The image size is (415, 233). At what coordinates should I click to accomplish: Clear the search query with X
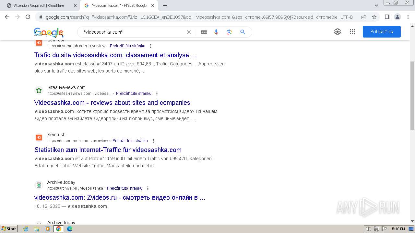(x=189, y=32)
